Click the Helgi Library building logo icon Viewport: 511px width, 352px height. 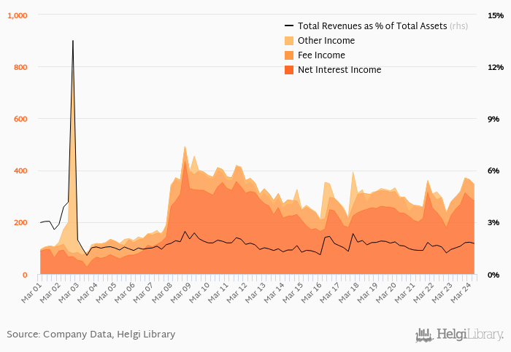click(x=424, y=335)
